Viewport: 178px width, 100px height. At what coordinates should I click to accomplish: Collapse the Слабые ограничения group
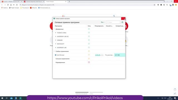(x=54, y=51)
